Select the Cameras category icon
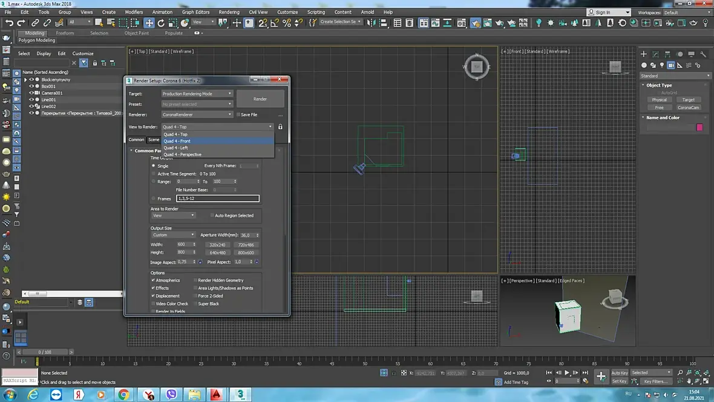Screen dimensions: 714x402 click(671, 65)
